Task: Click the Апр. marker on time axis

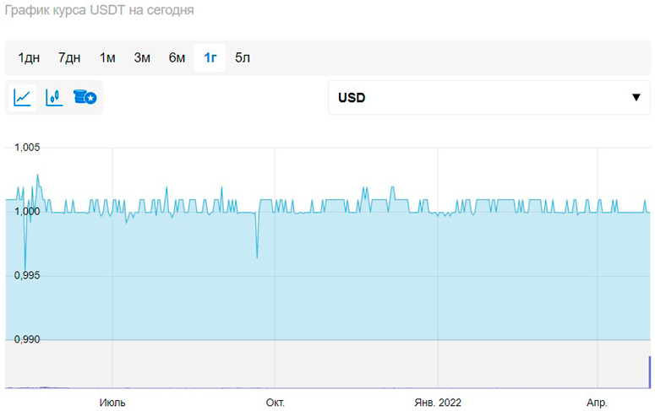Action: (597, 403)
